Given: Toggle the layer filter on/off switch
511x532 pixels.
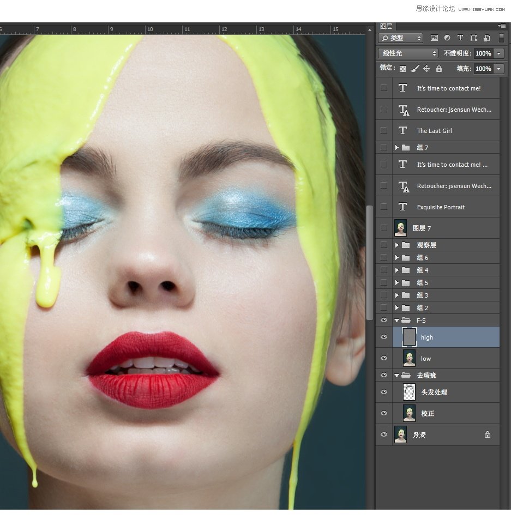Looking at the screenshot, I should [501, 38].
